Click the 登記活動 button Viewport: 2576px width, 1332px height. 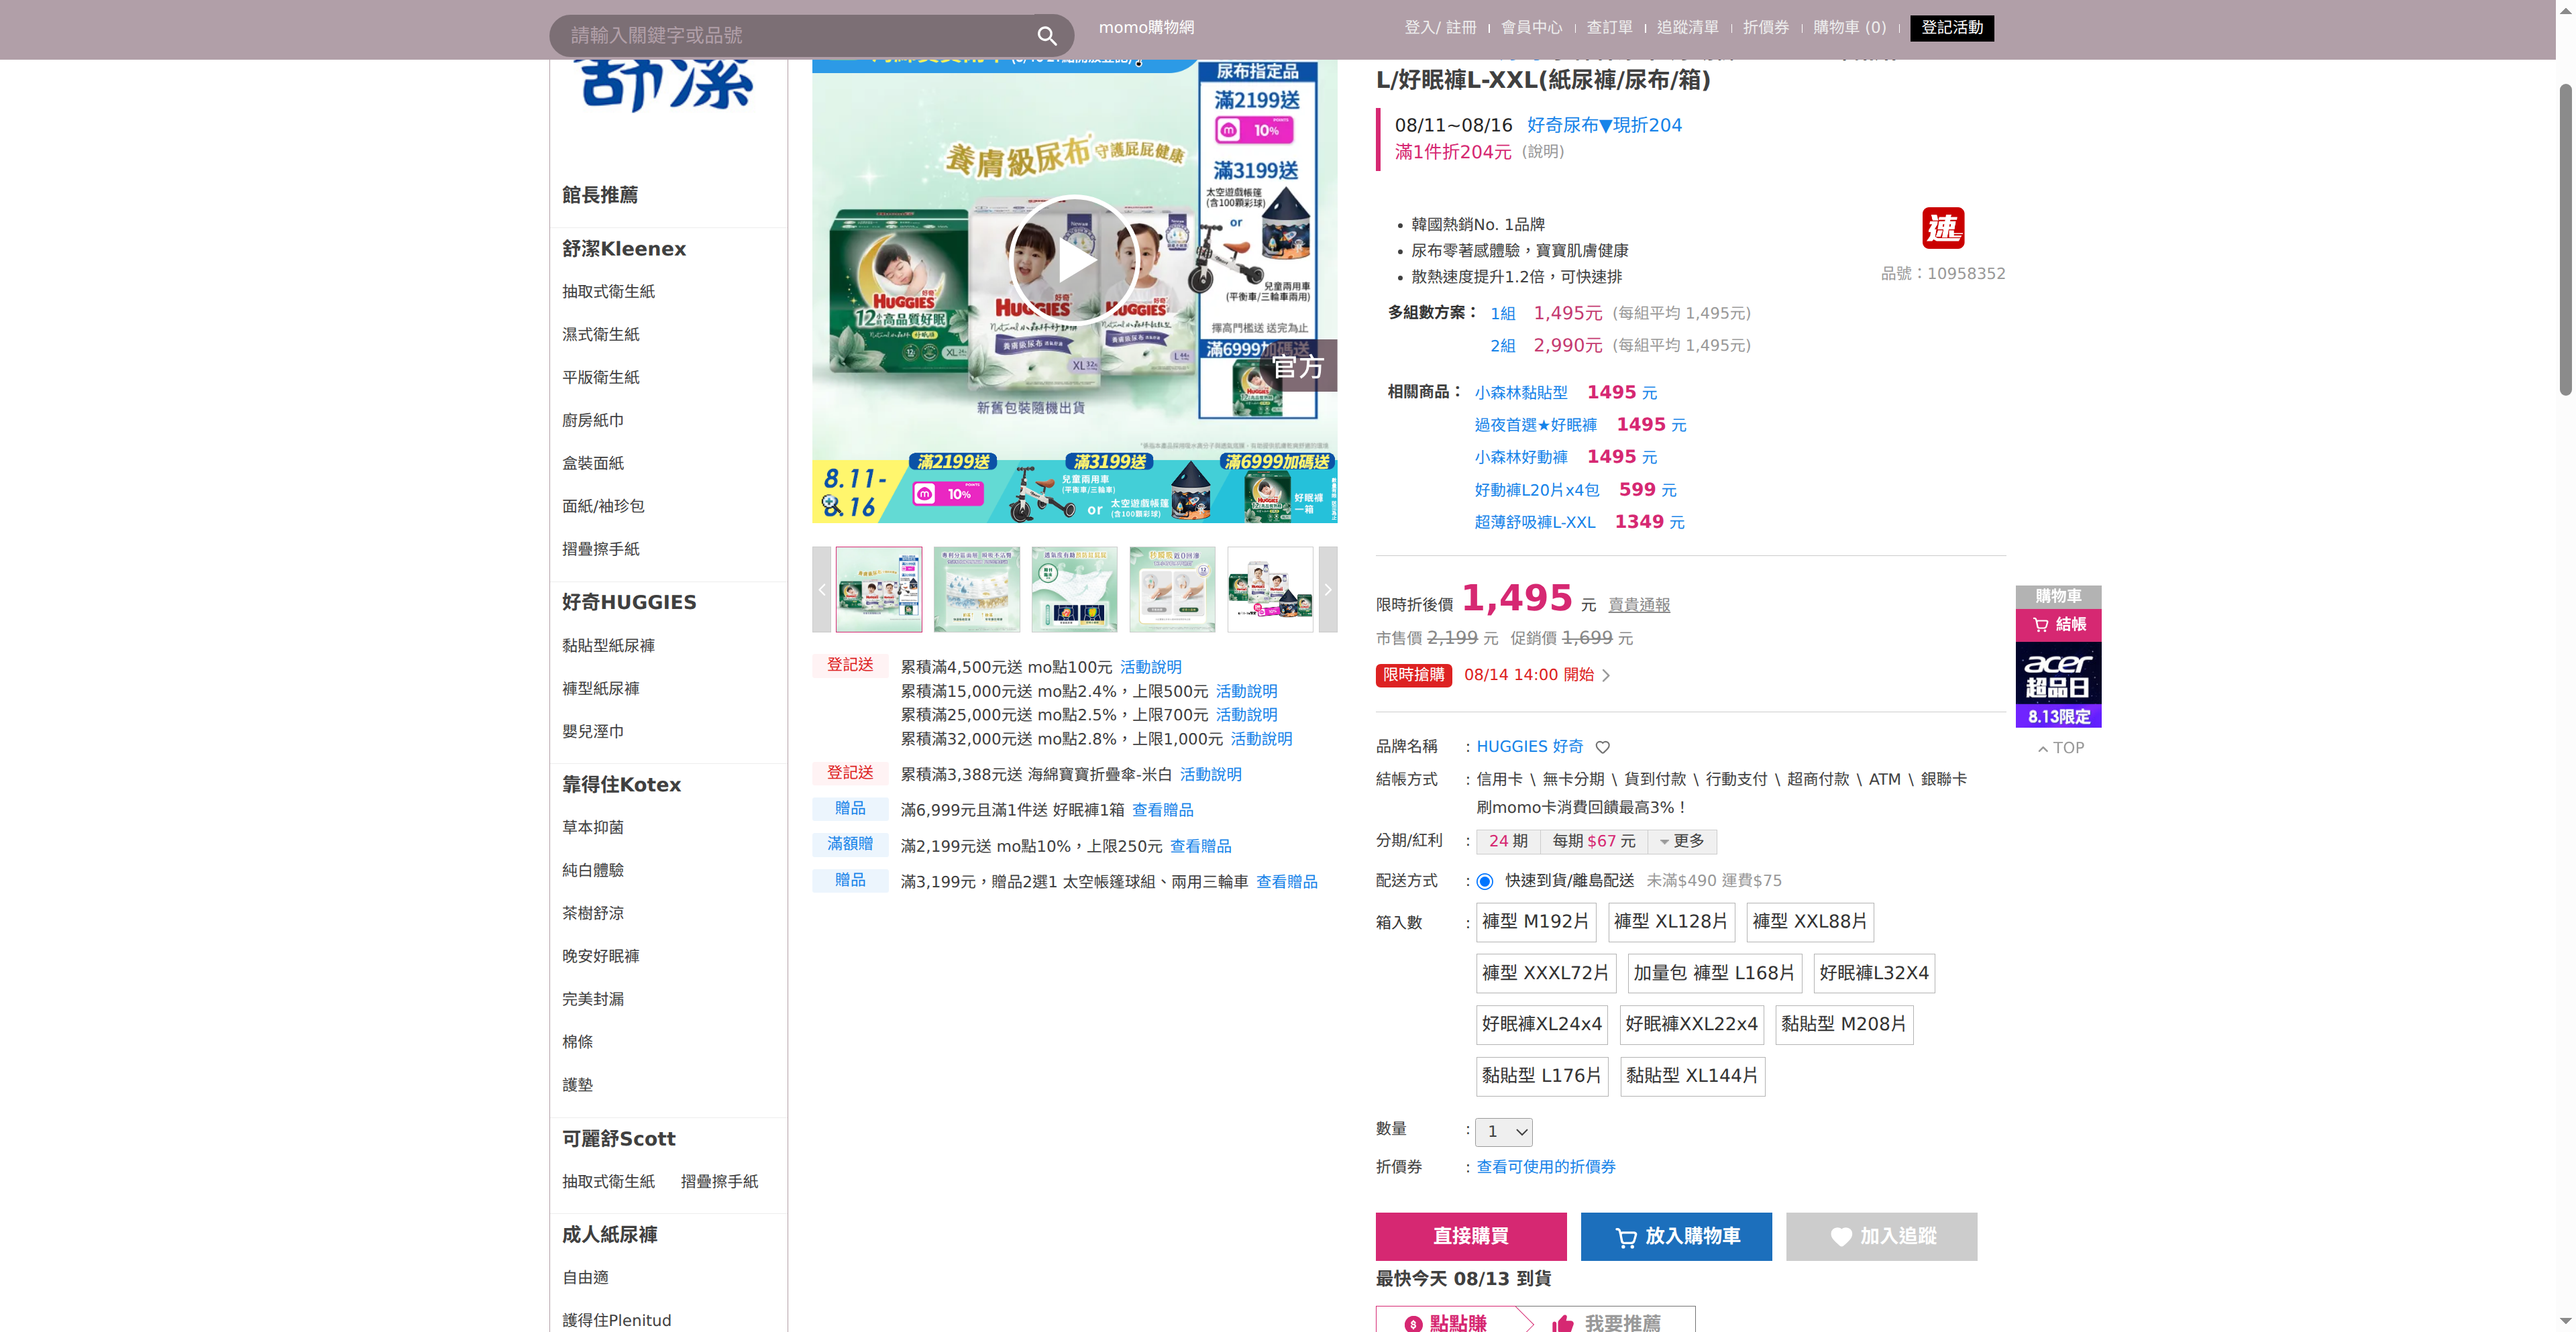pos(1951,28)
